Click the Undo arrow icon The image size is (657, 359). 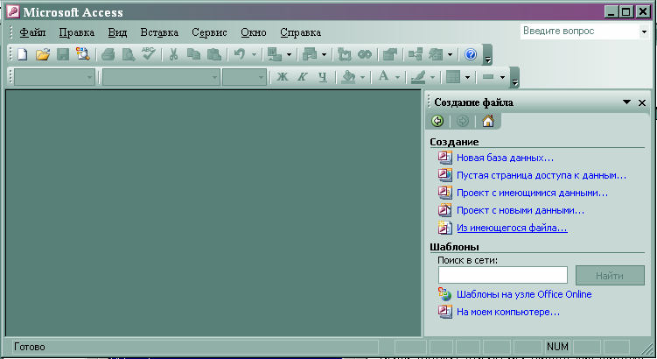coord(239,54)
